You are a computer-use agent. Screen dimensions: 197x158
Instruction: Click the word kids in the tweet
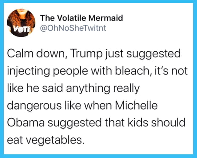point(138,122)
